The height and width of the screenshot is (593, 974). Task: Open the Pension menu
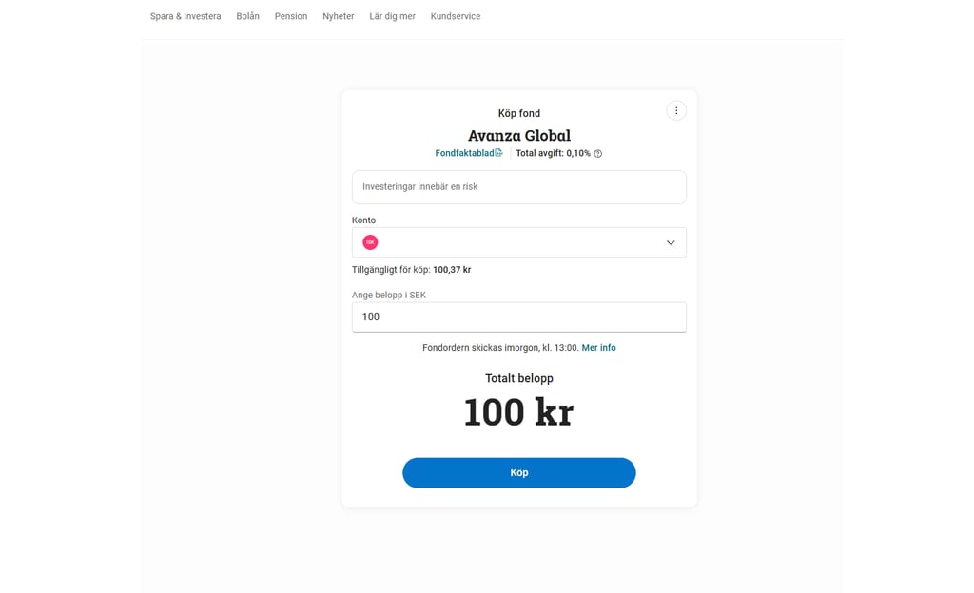coord(291,16)
